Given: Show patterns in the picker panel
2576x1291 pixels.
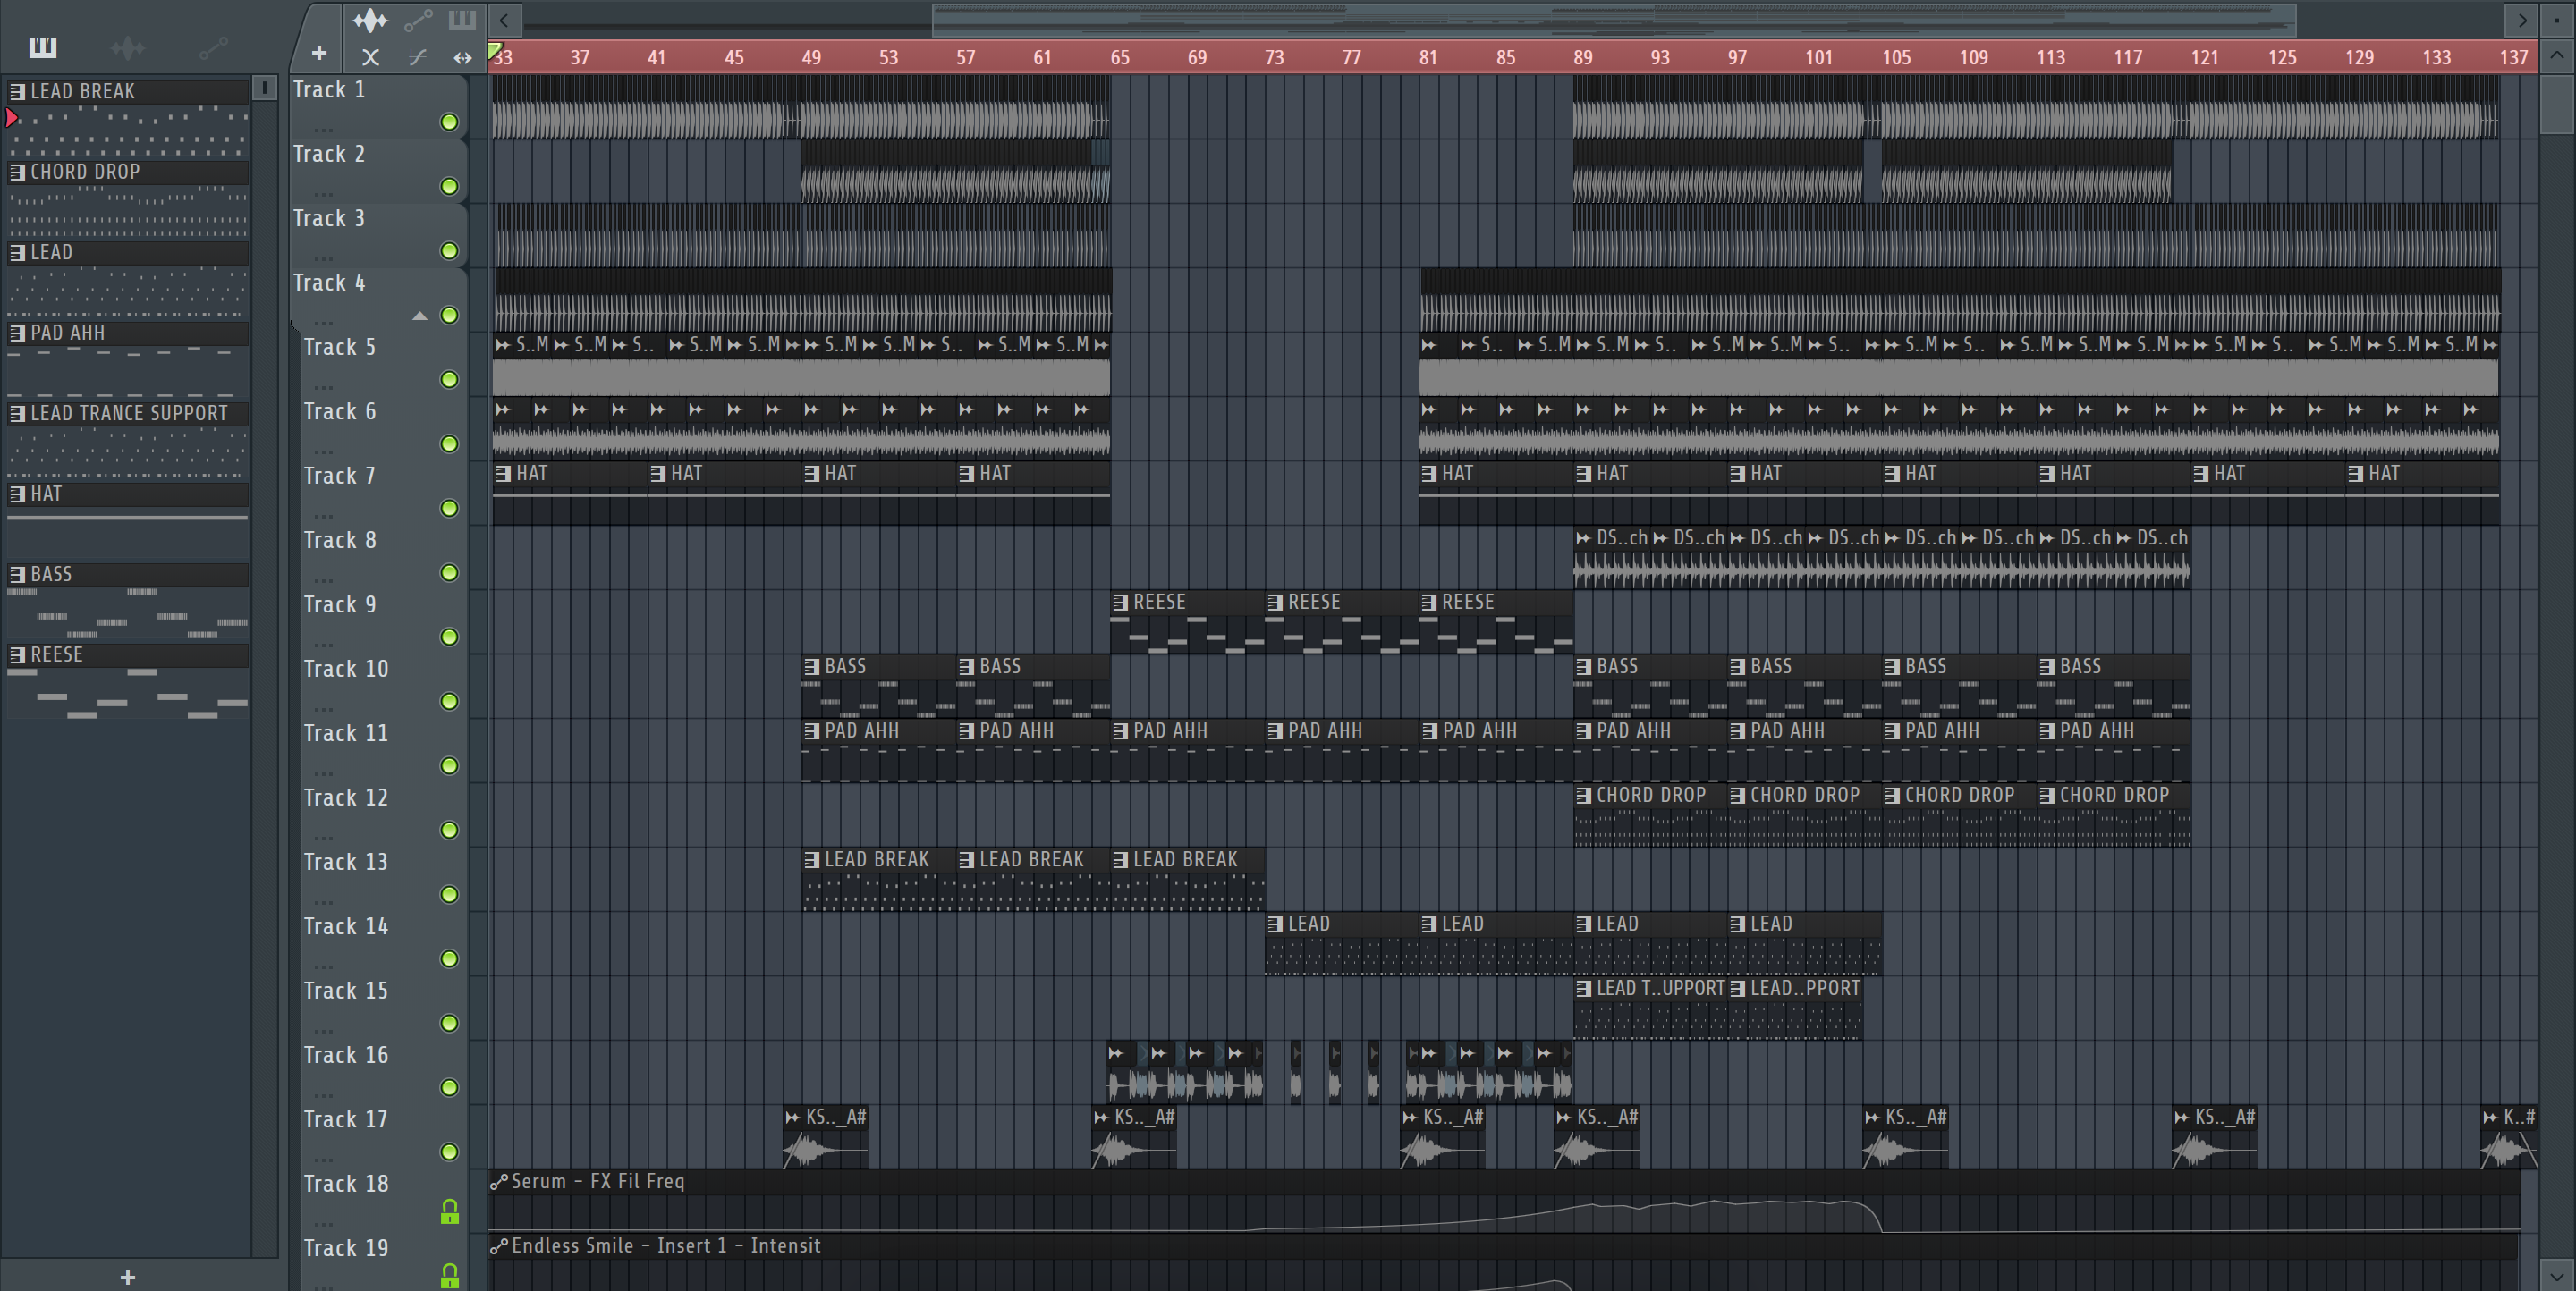Looking at the screenshot, I should click(43, 47).
